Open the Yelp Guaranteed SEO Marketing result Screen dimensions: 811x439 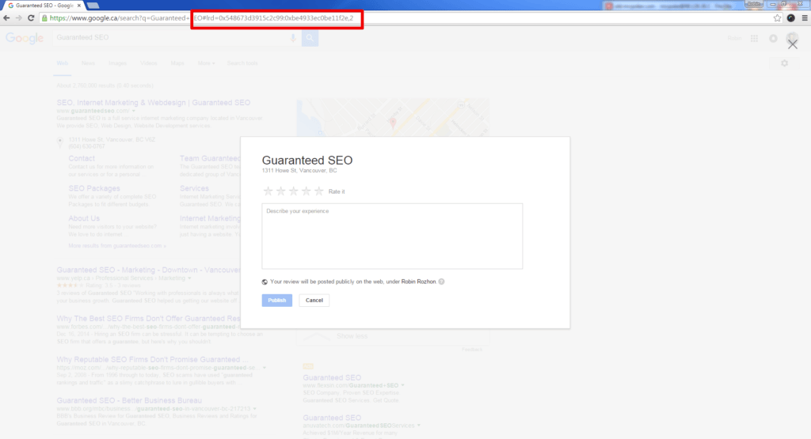[x=148, y=270]
